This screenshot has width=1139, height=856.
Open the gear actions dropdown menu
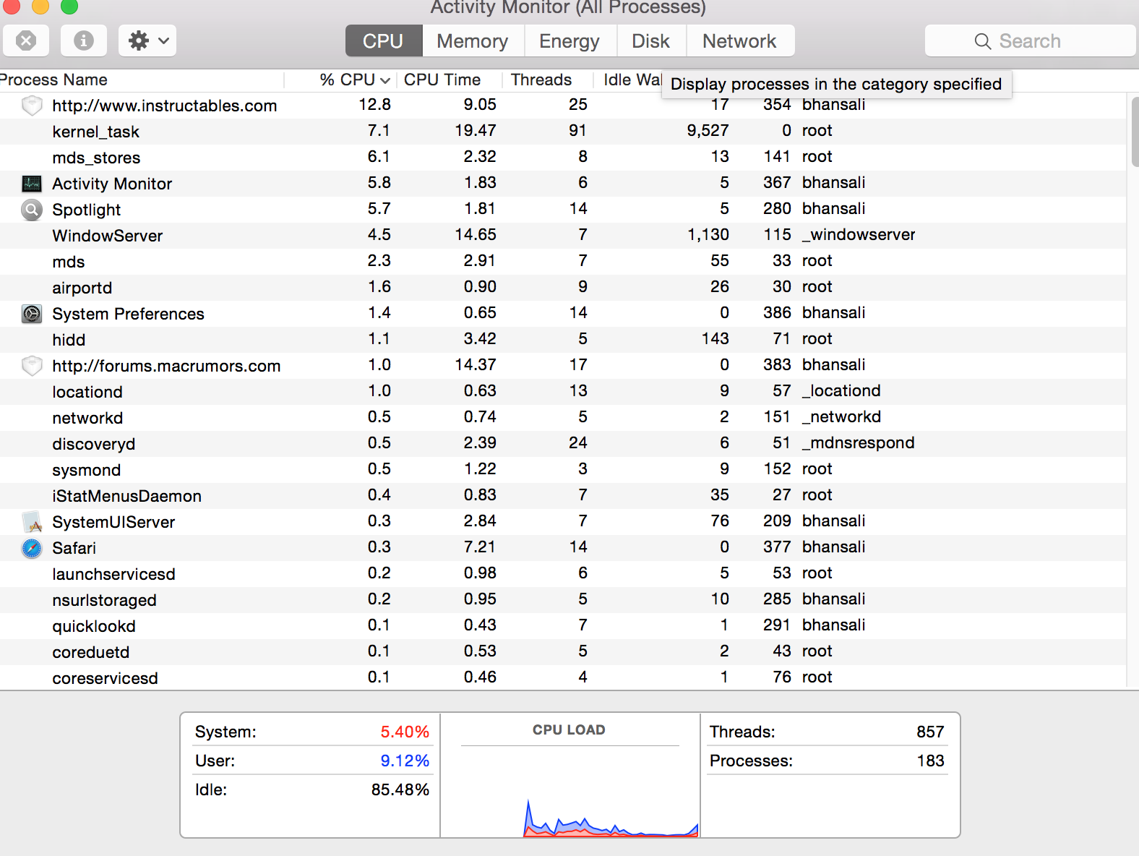[148, 40]
